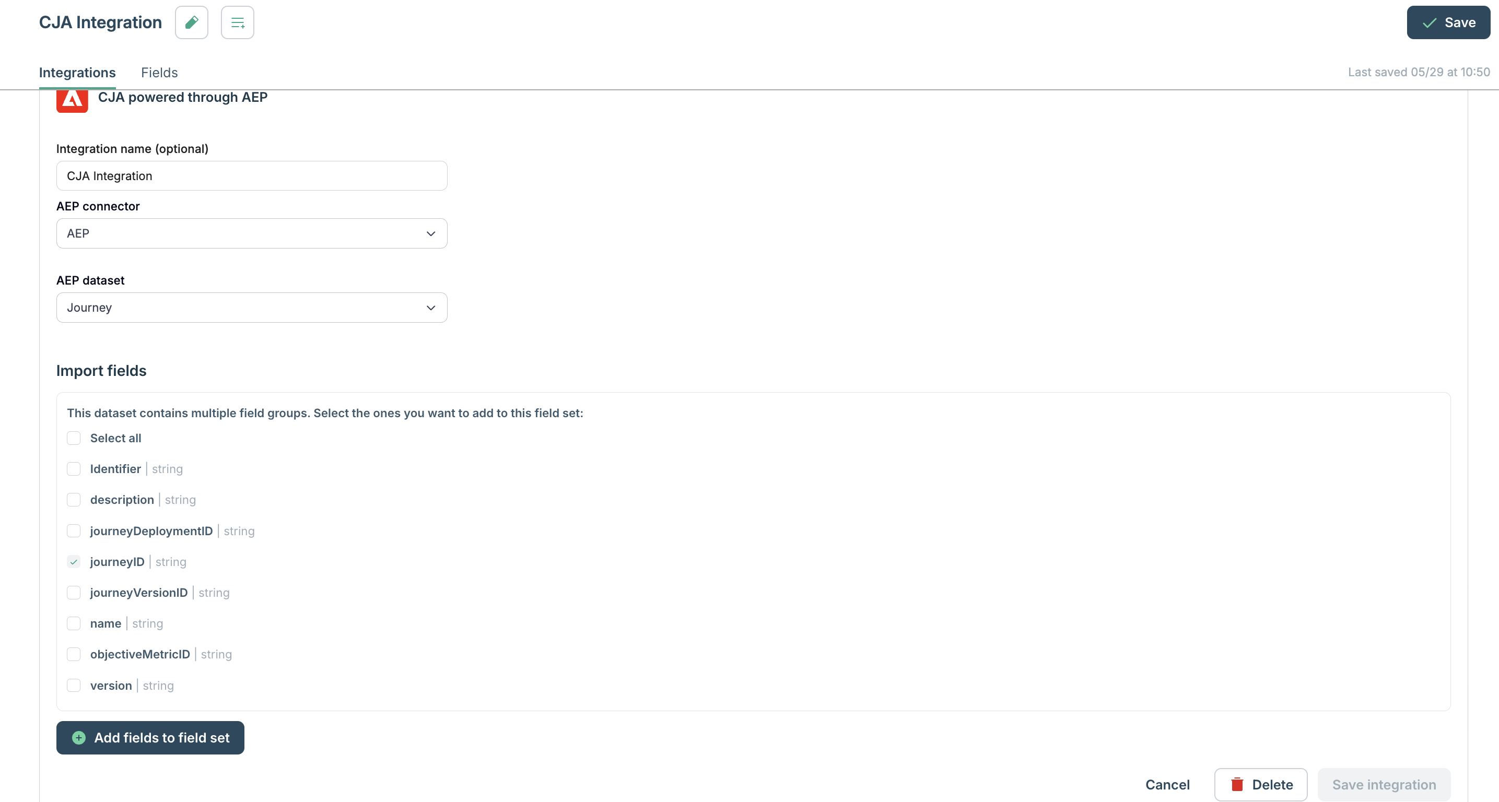
Task: Click the checkmark icon in Save button
Action: pyautogui.click(x=1430, y=22)
